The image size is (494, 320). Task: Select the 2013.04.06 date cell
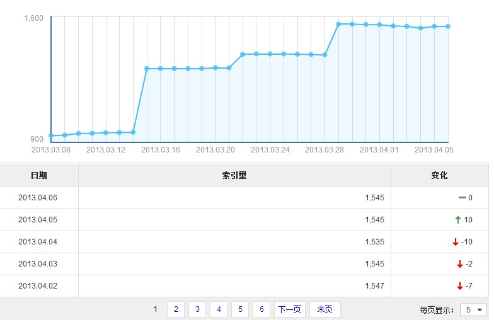coord(38,198)
